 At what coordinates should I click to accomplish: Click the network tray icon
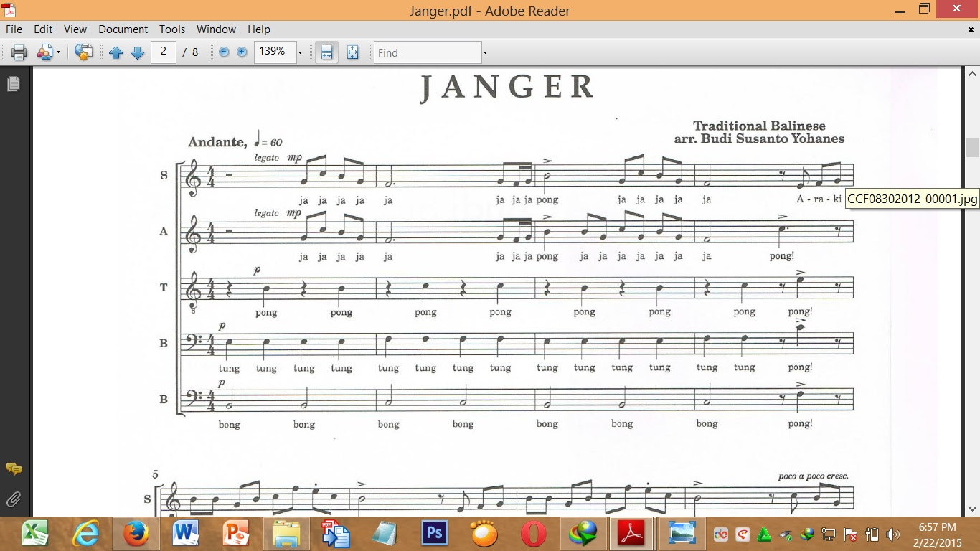click(x=829, y=534)
